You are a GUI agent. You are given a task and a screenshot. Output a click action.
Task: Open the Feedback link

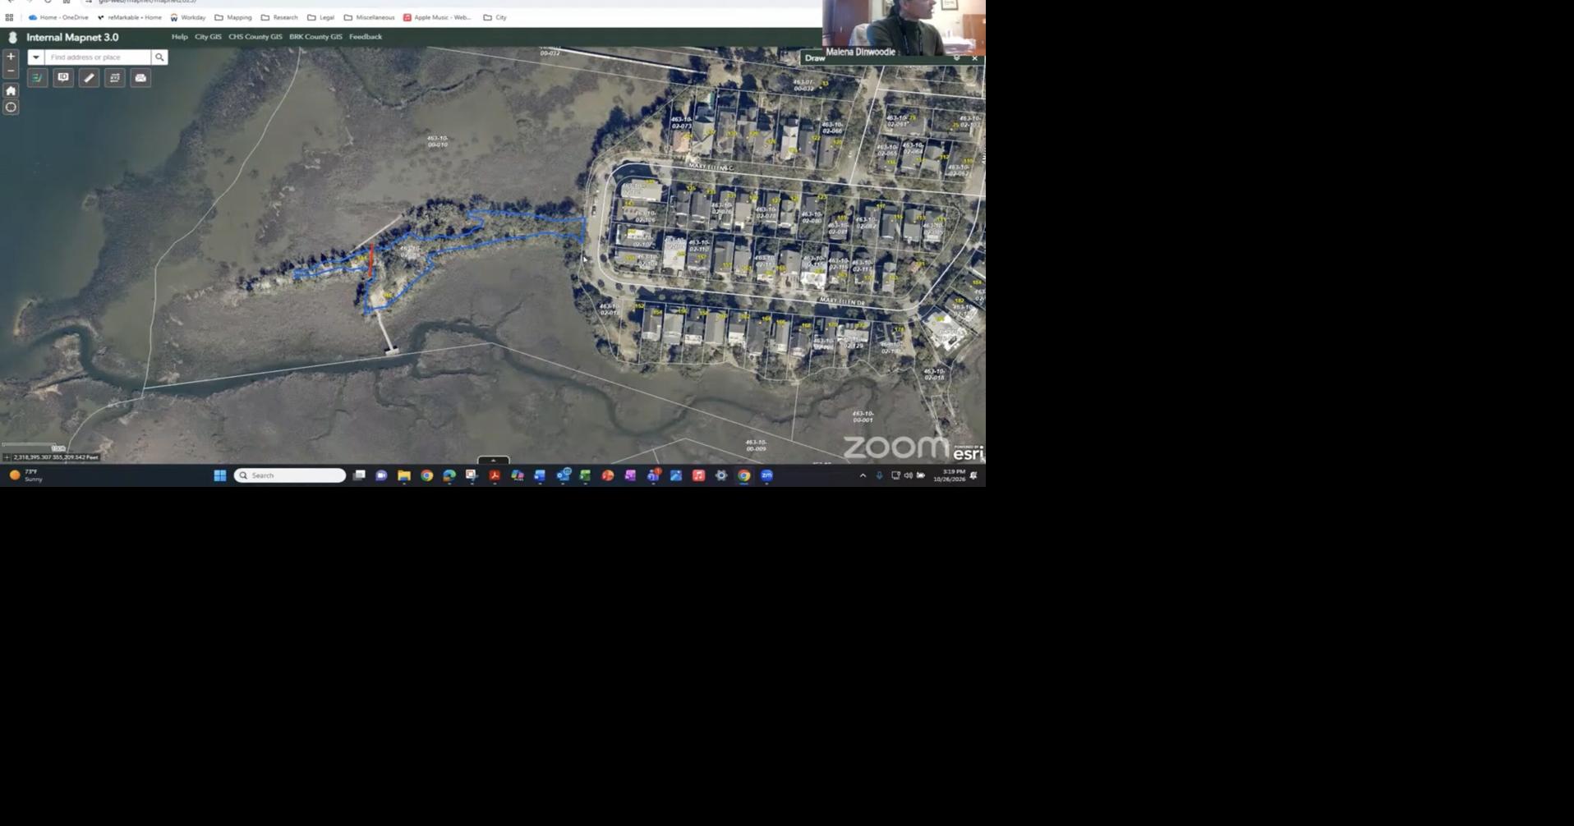point(366,37)
